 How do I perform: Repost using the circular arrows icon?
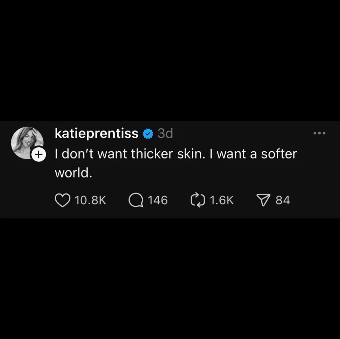197,200
